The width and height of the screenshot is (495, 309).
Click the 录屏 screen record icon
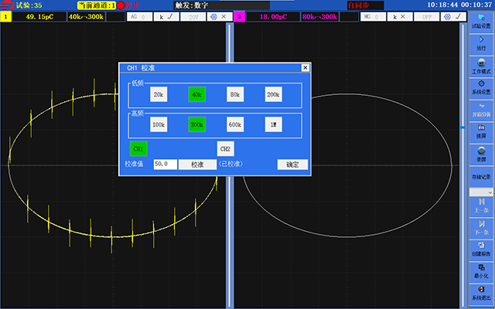click(481, 154)
